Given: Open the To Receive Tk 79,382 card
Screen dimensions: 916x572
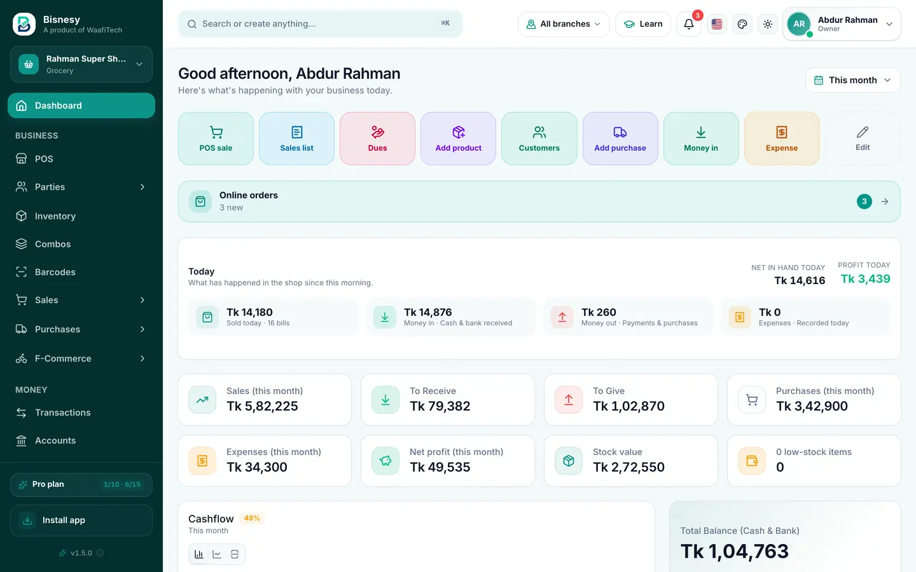Looking at the screenshot, I should tap(448, 400).
